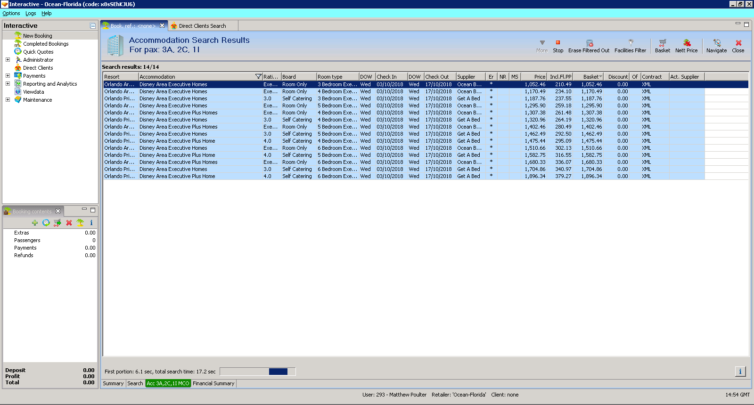Expand the Reporting and Analytics node
The image size is (754, 405).
[x=8, y=84]
